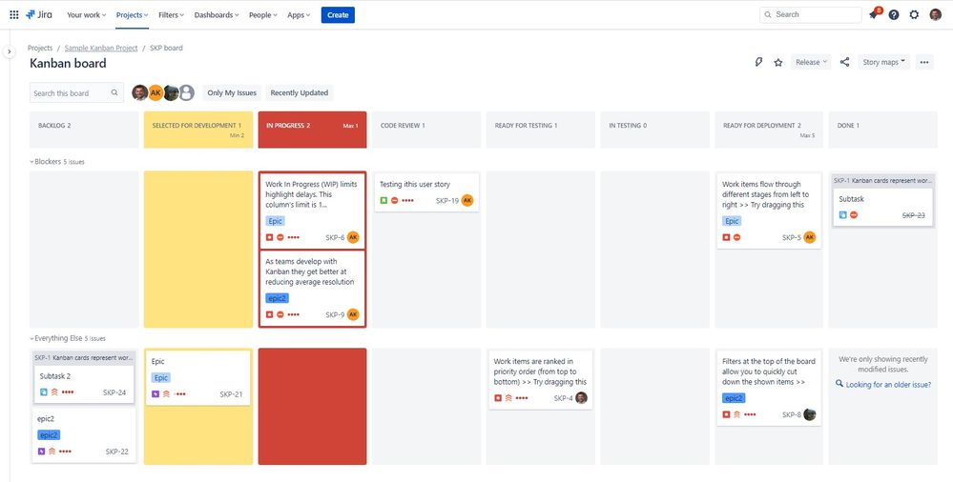Open the People menu

pos(262,14)
